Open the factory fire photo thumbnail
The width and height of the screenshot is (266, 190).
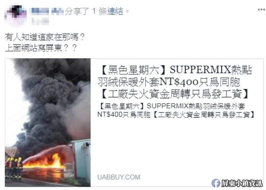point(48,123)
